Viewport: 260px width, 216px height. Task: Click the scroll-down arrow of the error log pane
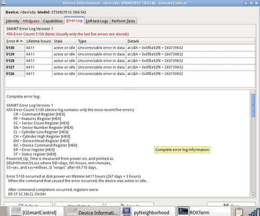tap(253, 195)
